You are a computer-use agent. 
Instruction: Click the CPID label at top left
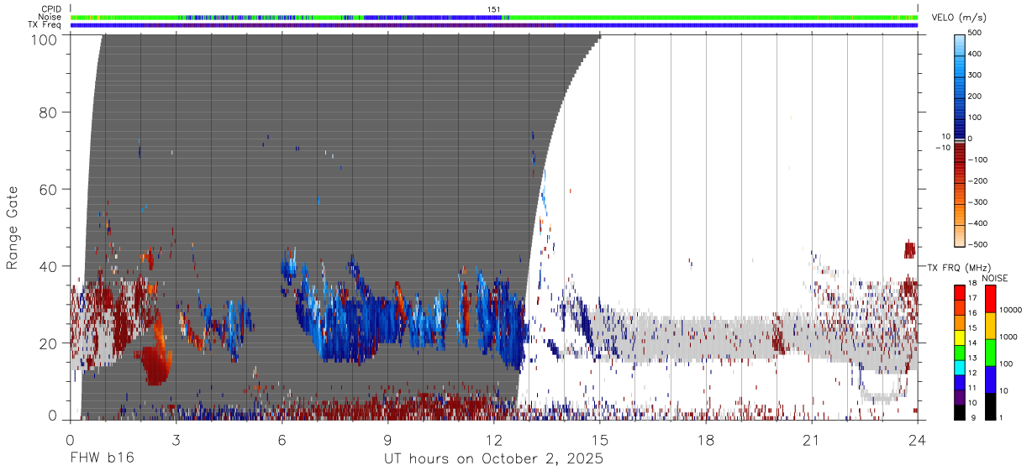(51, 9)
